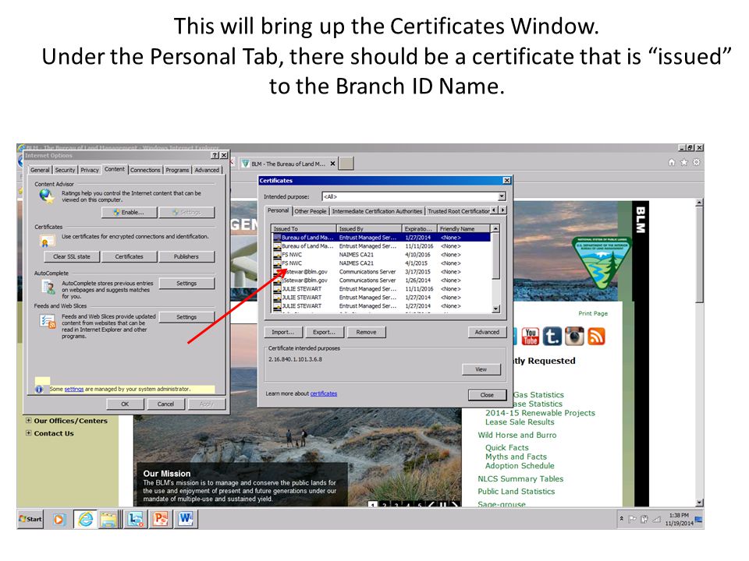Image resolution: width=749 pixels, height=561 pixels.
Task: Select first Bureau of Land Ma... certificate row
Action: click(x=382, y=237)
